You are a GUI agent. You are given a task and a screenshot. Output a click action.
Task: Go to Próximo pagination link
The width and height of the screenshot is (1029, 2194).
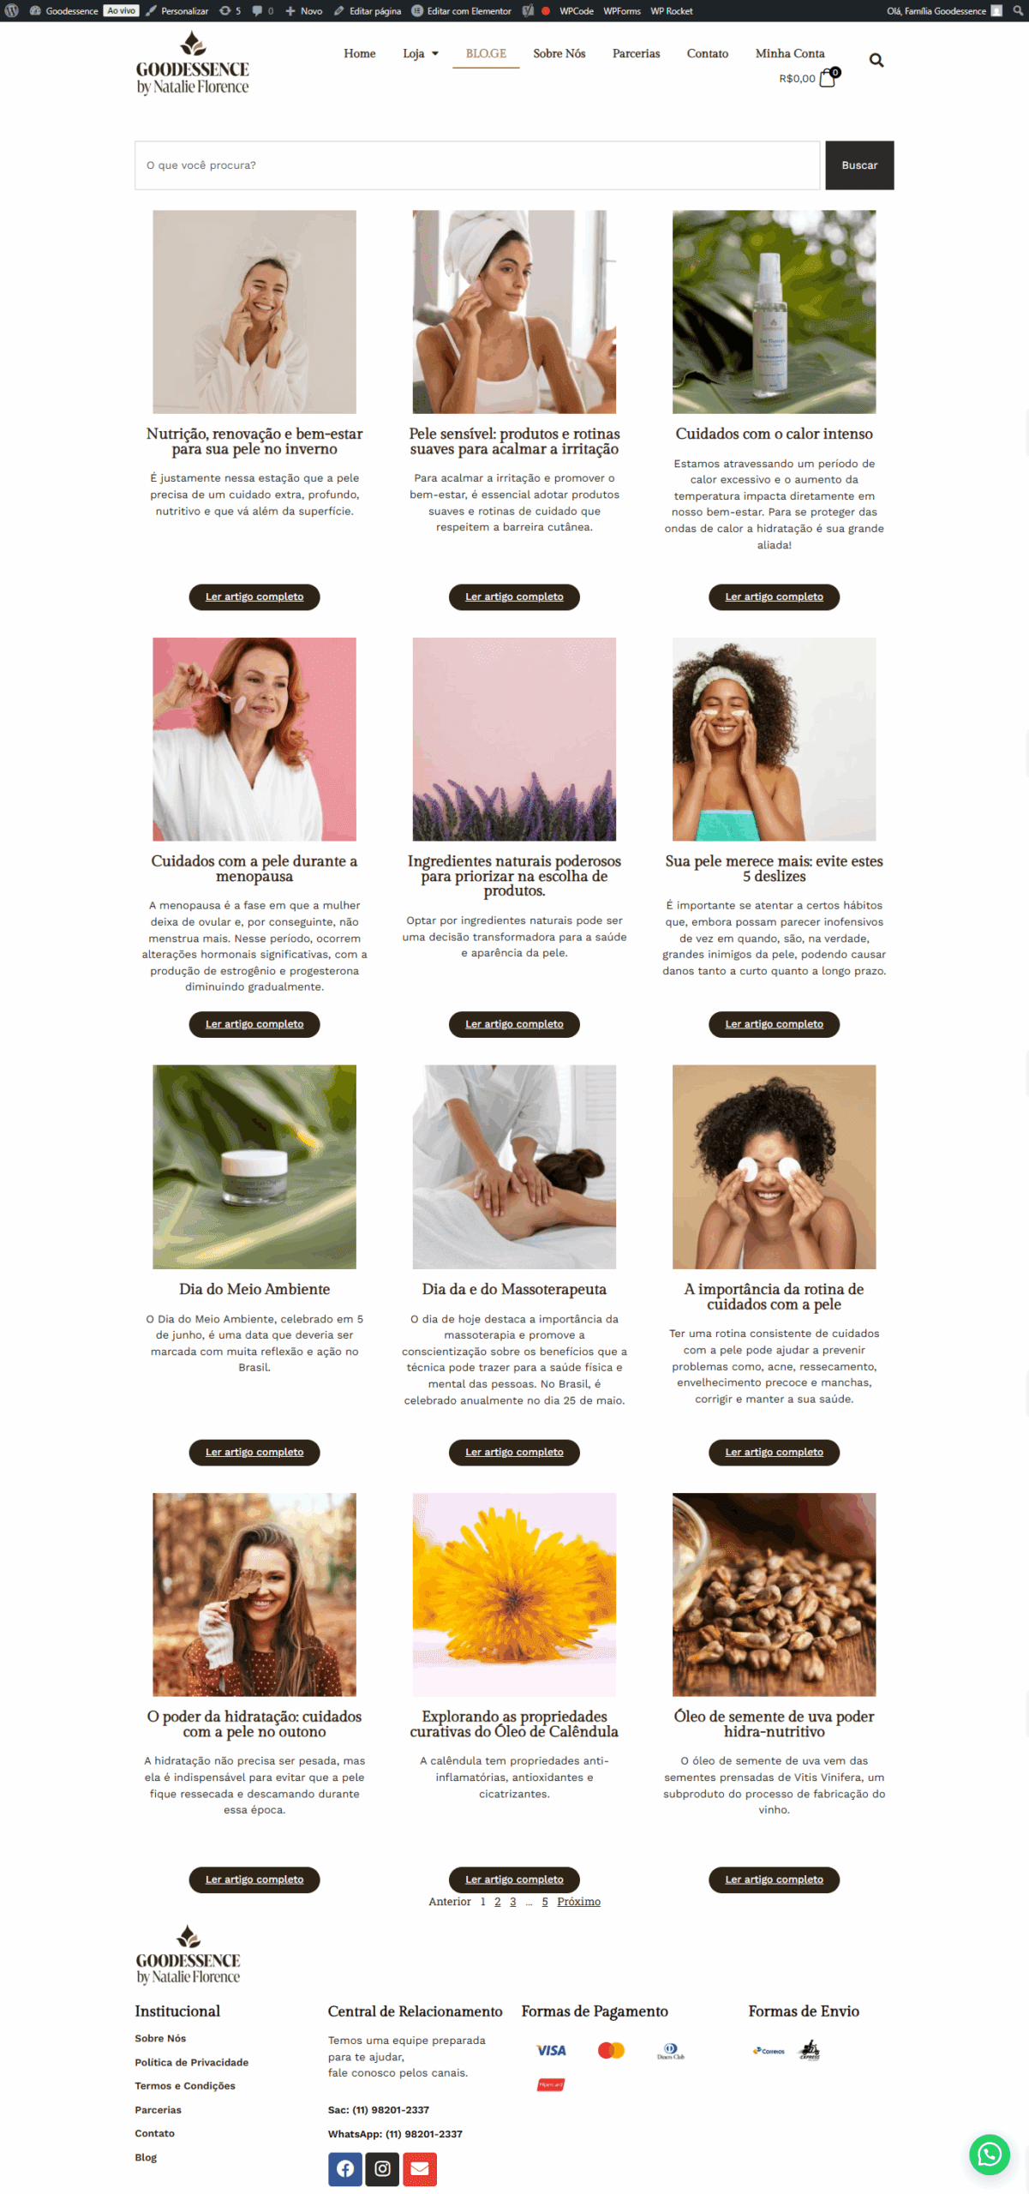coord(578,1901)
